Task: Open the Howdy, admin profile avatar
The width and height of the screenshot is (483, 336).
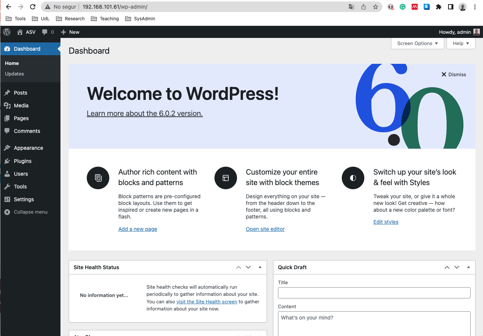Action: (x=477, y=32)
